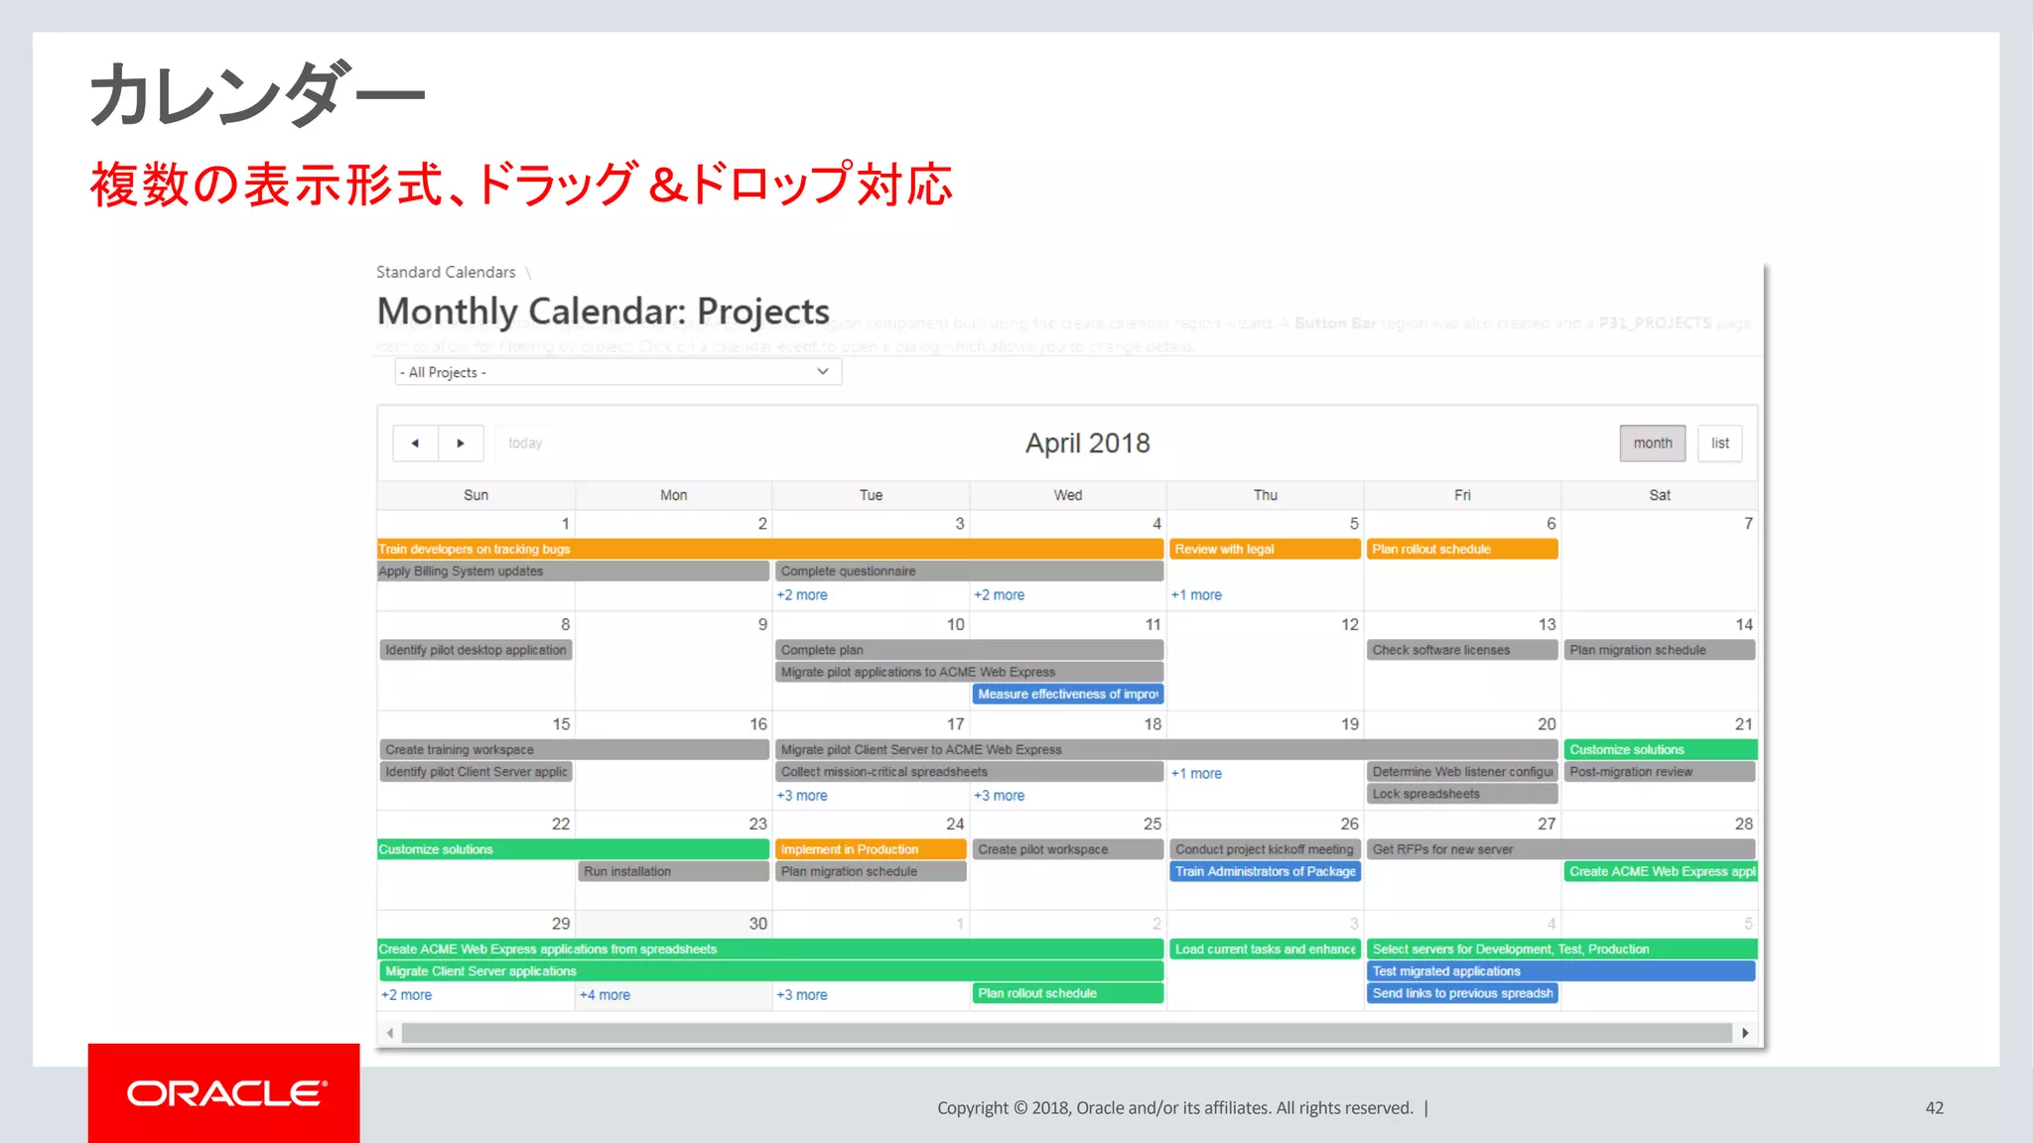Expand +2 more on April 4

tap(1000, 595)
